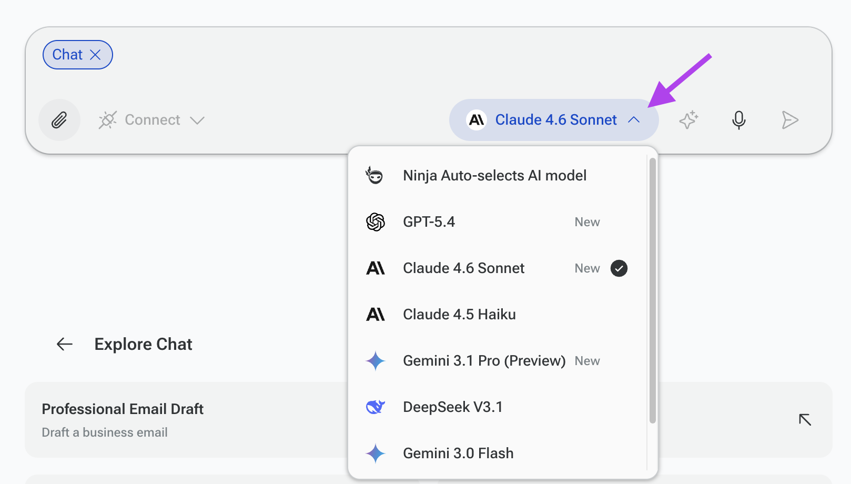851x484 pixels.
Task: Click the DeepSeek whale icon
Action: coord(376,407)
